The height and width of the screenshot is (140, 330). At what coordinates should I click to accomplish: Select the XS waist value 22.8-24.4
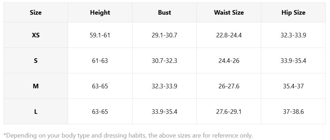[229, 35]
